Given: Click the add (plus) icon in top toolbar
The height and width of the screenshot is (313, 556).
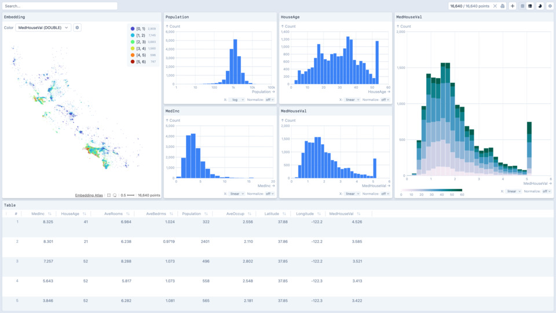Looking at the screenshot, I should [513, 6].
